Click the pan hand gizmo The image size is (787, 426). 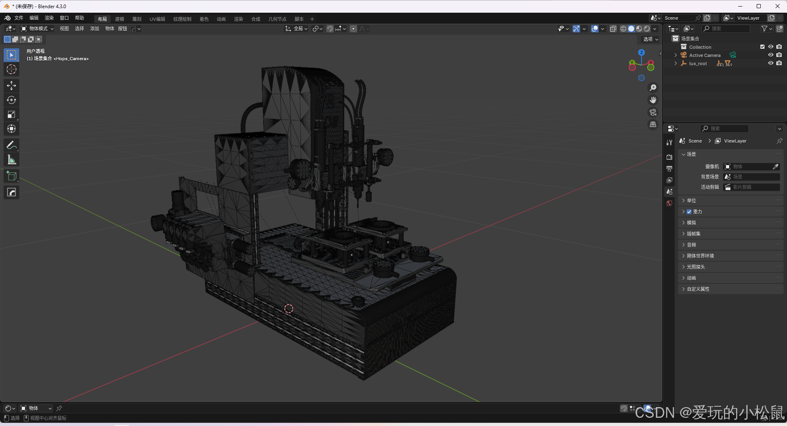[653, 100]
